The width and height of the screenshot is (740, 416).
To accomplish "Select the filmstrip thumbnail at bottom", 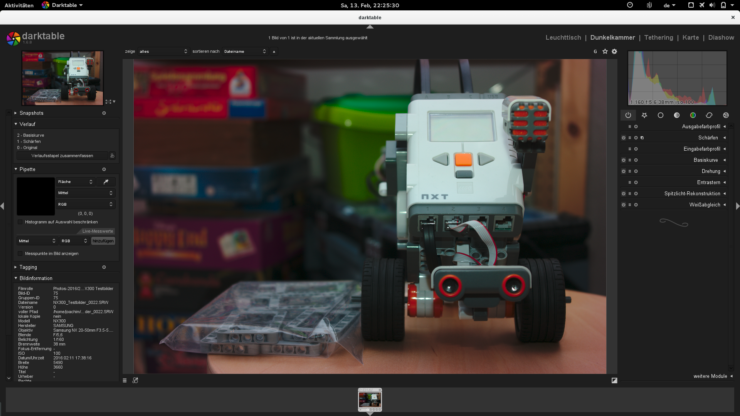I will point(370,400).
